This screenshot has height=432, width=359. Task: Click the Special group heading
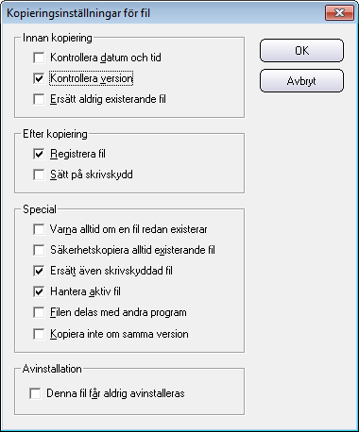[40, 209]
